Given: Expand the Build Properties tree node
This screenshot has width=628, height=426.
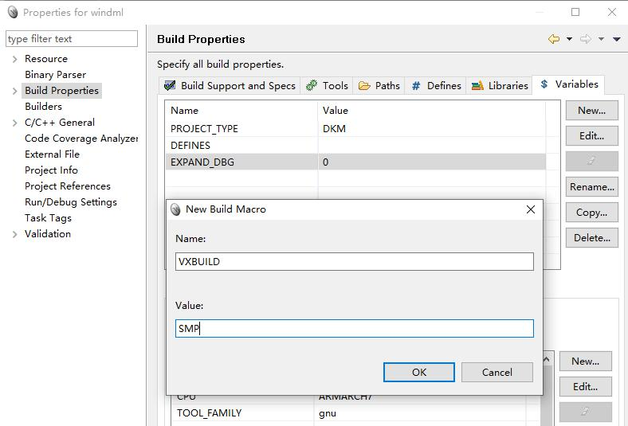Looking at the screenshot, I should [15, 92].
